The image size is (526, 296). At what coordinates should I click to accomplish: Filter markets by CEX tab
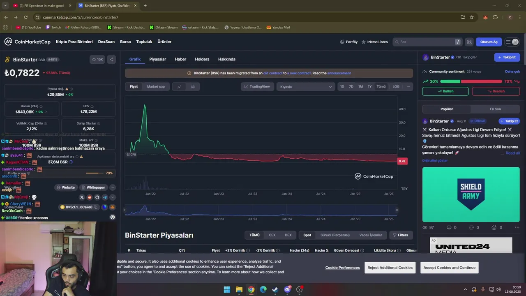pyautogui.click(x=272, y=235)
